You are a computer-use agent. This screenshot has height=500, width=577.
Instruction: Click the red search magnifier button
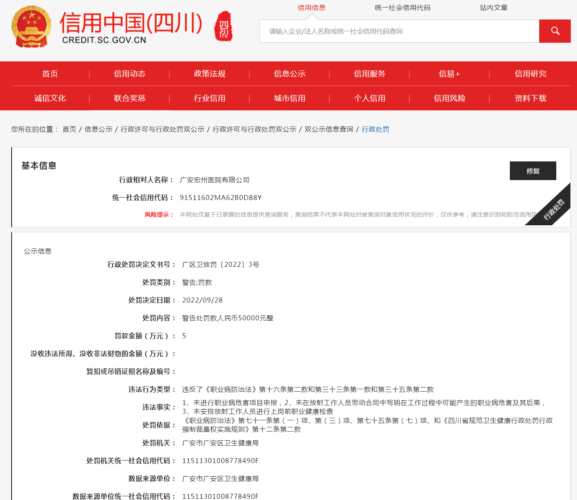(555, 31)
